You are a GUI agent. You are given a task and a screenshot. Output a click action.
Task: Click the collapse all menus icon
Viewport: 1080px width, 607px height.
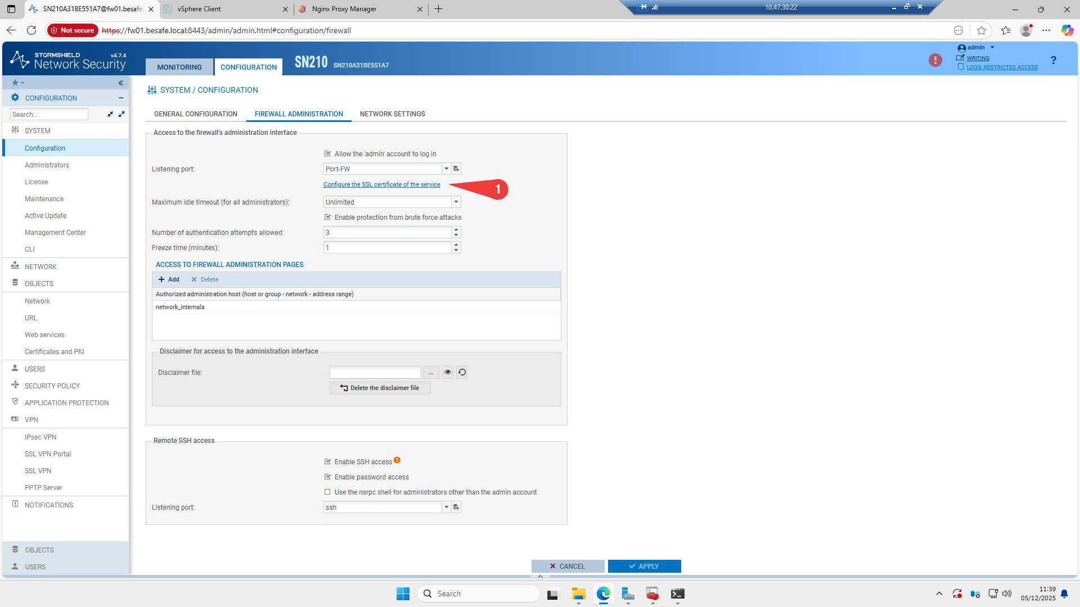[x=110, y=114]
